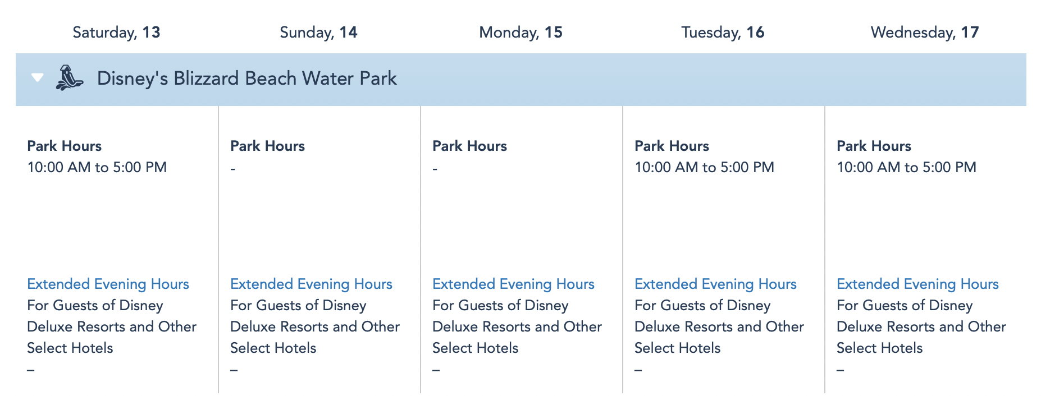This screenshot has height=396, width=1041.
Task: Pick the Tuesday, 16 day header
Action: (x=723, y=33)
